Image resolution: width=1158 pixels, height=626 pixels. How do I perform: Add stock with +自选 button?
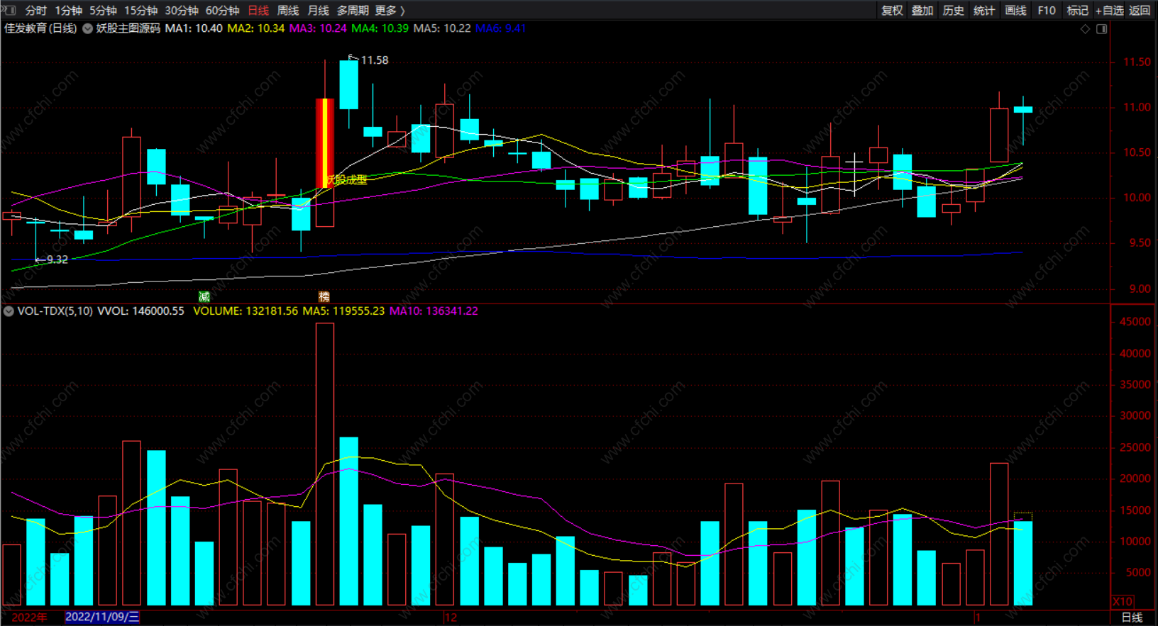tap(1109, 11)
